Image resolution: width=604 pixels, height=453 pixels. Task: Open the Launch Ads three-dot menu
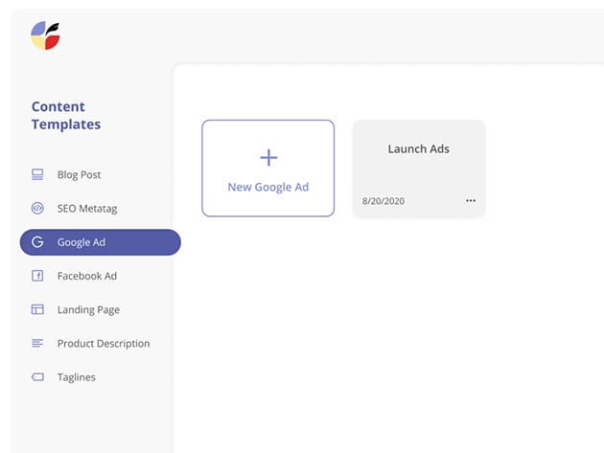tap(470, 201)
